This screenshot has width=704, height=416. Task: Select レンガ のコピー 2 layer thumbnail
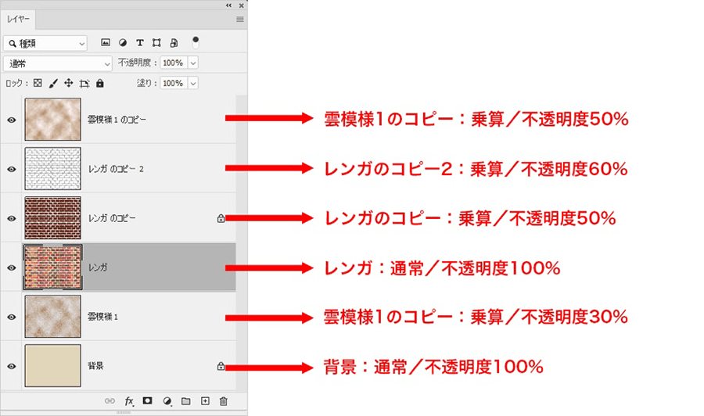pos(53,169)
